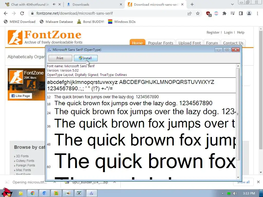This screenshot has height=197, width=263.
Task: Show hidden tray icons arrow
Action: [222, 193]
